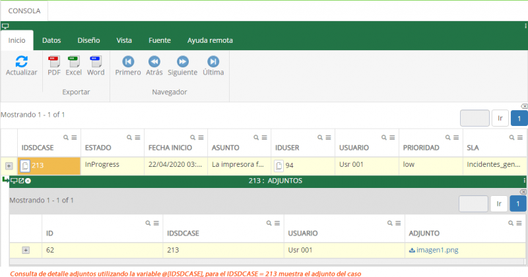Search the main grid USUARIO column
This screenshot has height=277, width=528.
coord(384,138)
